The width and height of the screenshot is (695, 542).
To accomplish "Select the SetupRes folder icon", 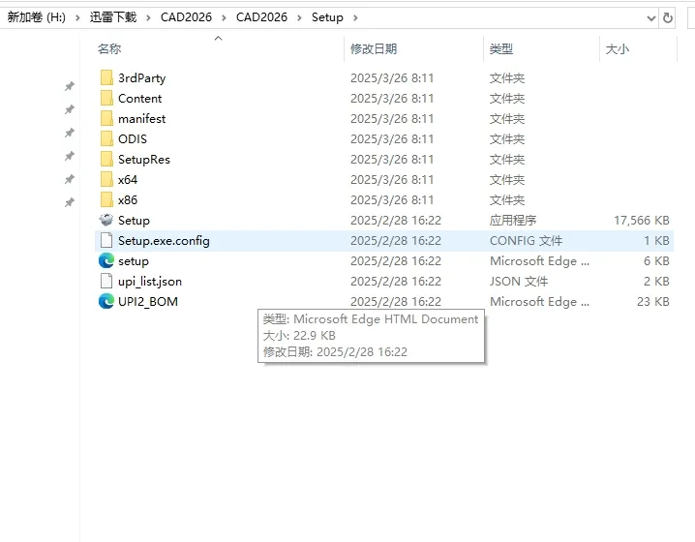I will coord(106,160).
